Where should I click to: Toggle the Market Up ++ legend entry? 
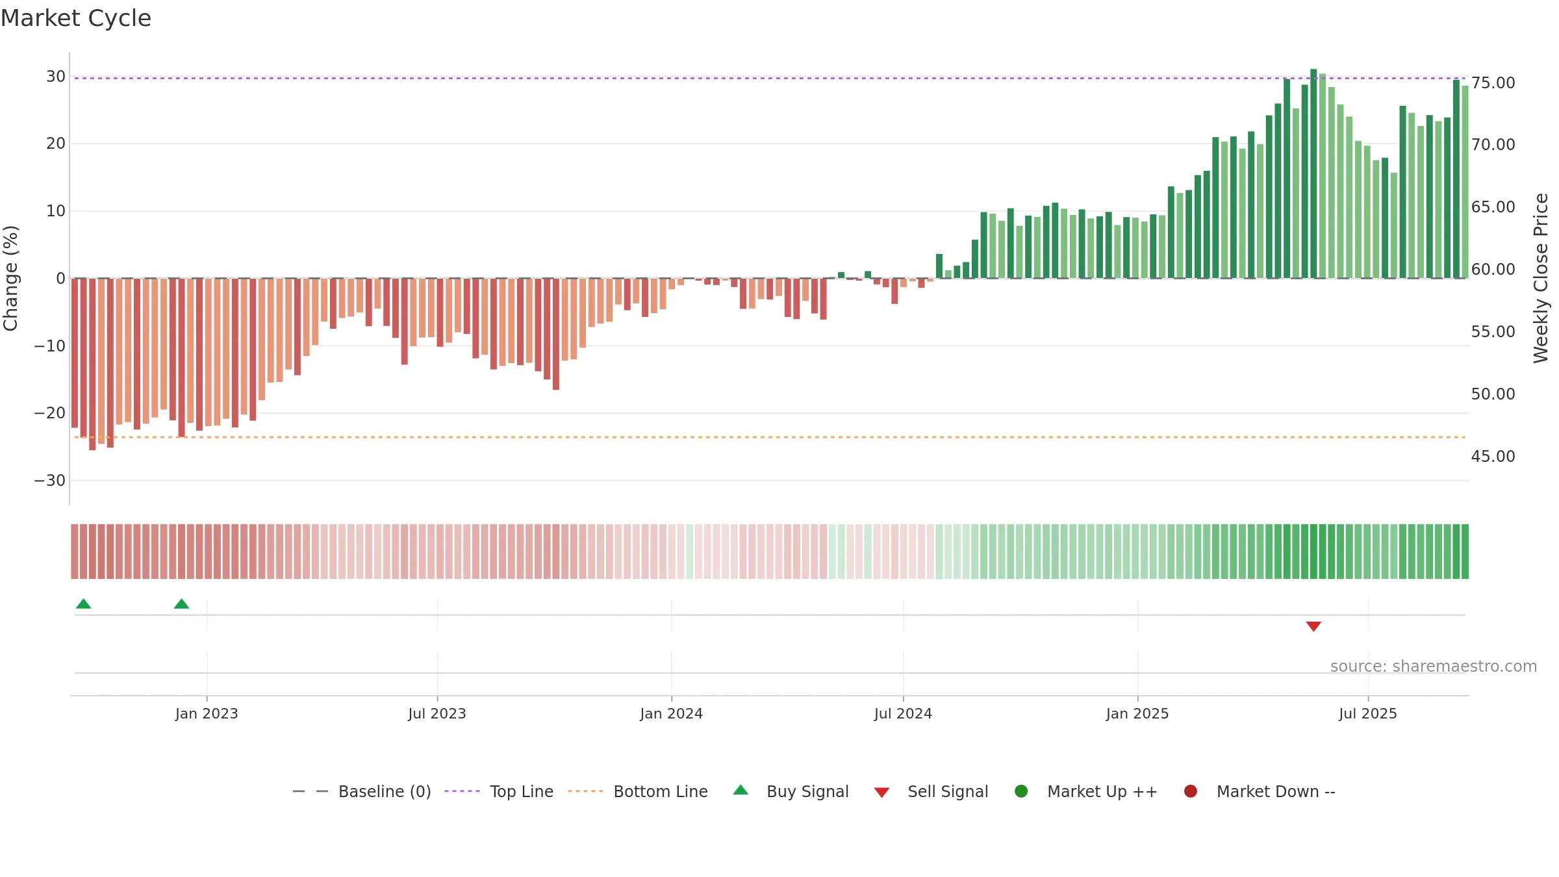tap(1086, 792)
